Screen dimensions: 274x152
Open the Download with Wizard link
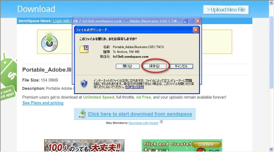click(x=143, y=123)
